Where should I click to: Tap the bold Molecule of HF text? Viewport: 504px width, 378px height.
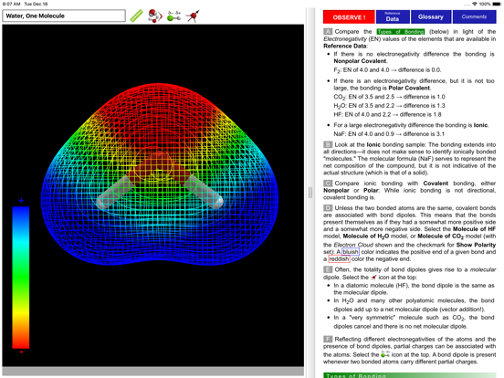coord(474,229)
